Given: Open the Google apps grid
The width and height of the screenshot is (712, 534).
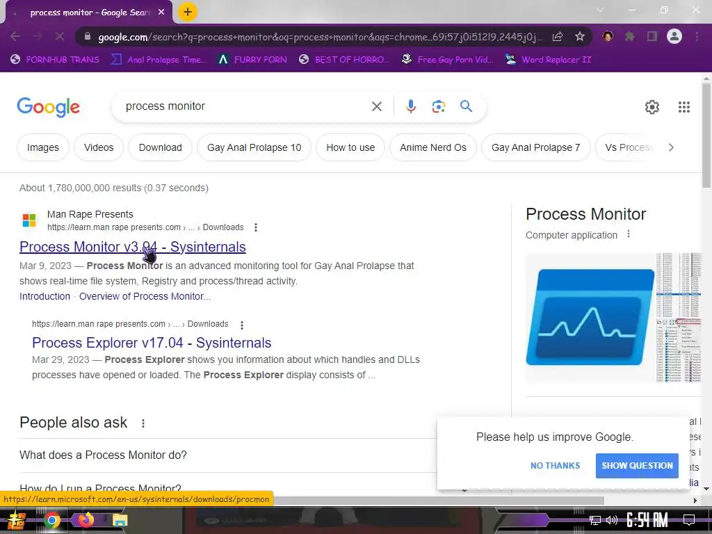Looking at the screenshot, I should tap(684, 106).
